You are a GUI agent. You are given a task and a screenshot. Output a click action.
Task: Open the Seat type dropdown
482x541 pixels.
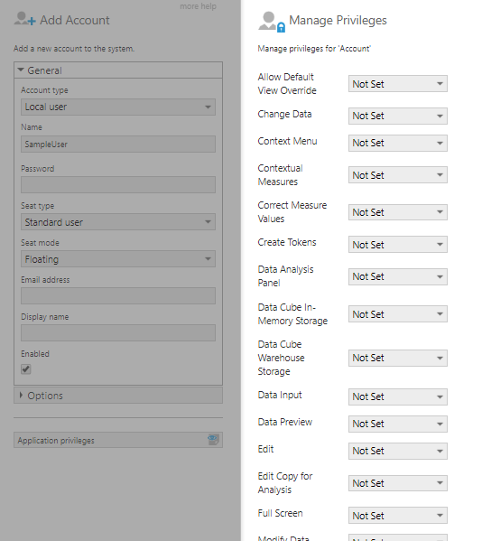(x=118, y=222)
